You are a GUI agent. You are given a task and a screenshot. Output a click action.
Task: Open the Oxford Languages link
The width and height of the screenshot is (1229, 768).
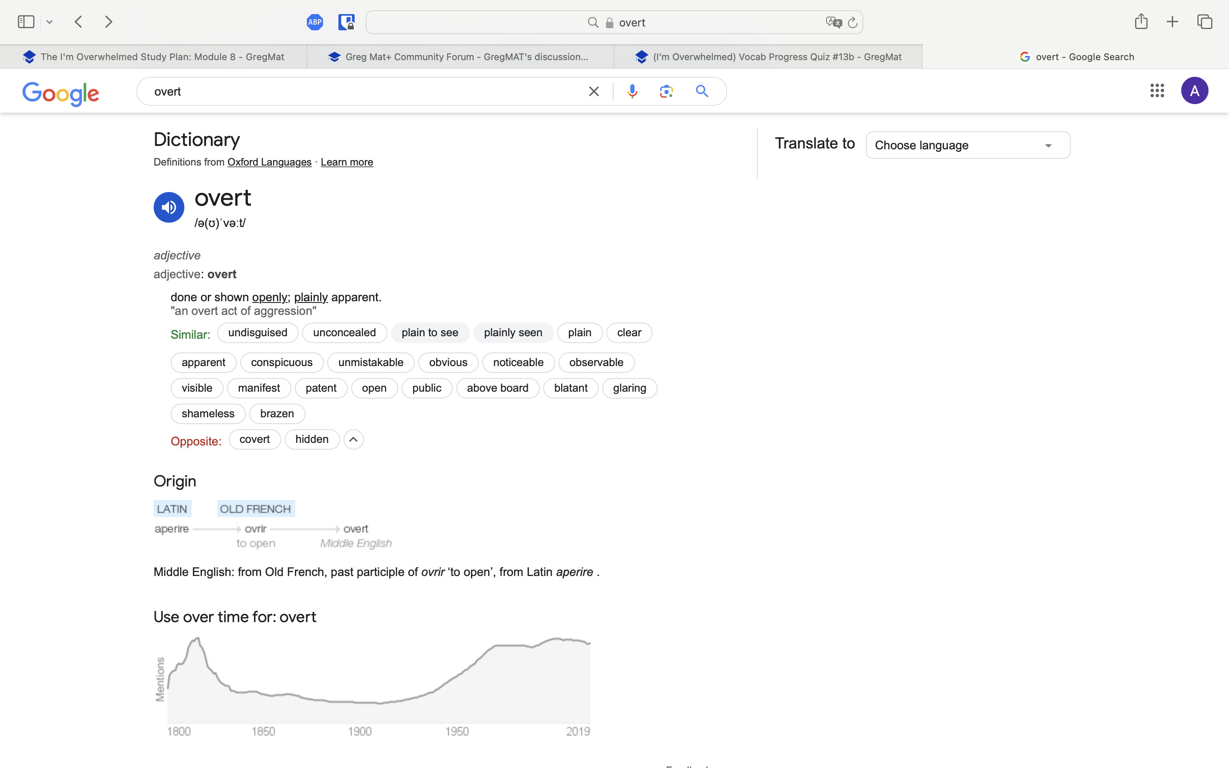269,162
